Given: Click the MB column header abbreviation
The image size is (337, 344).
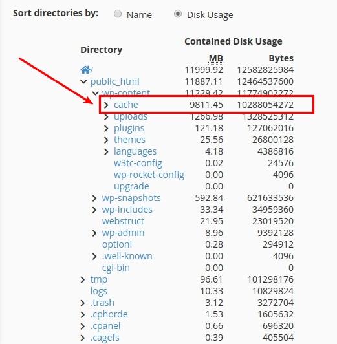Looking at the screenshot, I should (215, 58).
